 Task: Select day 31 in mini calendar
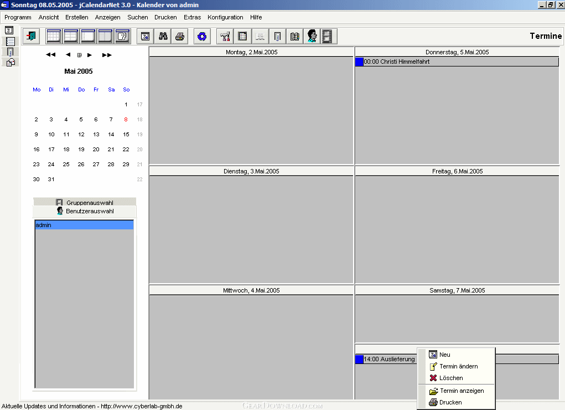[x=51, y=179]
